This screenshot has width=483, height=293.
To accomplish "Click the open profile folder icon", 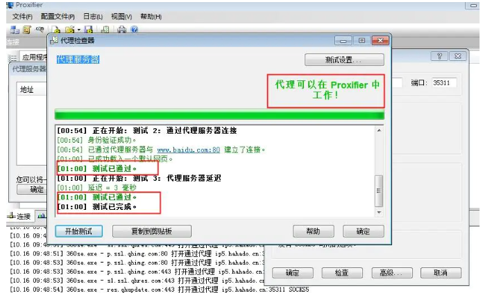I will point(70,30).
